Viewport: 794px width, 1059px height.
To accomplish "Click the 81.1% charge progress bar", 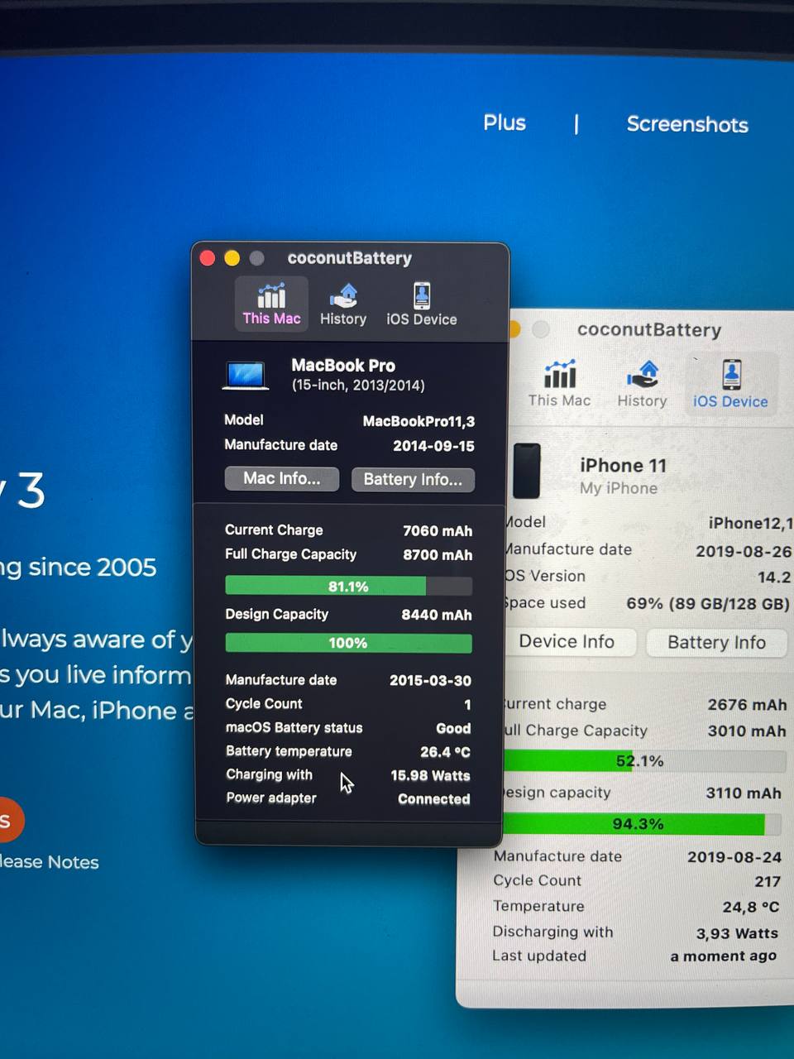I will click(x=348, y=586).
